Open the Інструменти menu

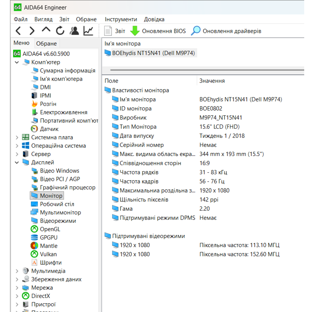click(121, 19)
